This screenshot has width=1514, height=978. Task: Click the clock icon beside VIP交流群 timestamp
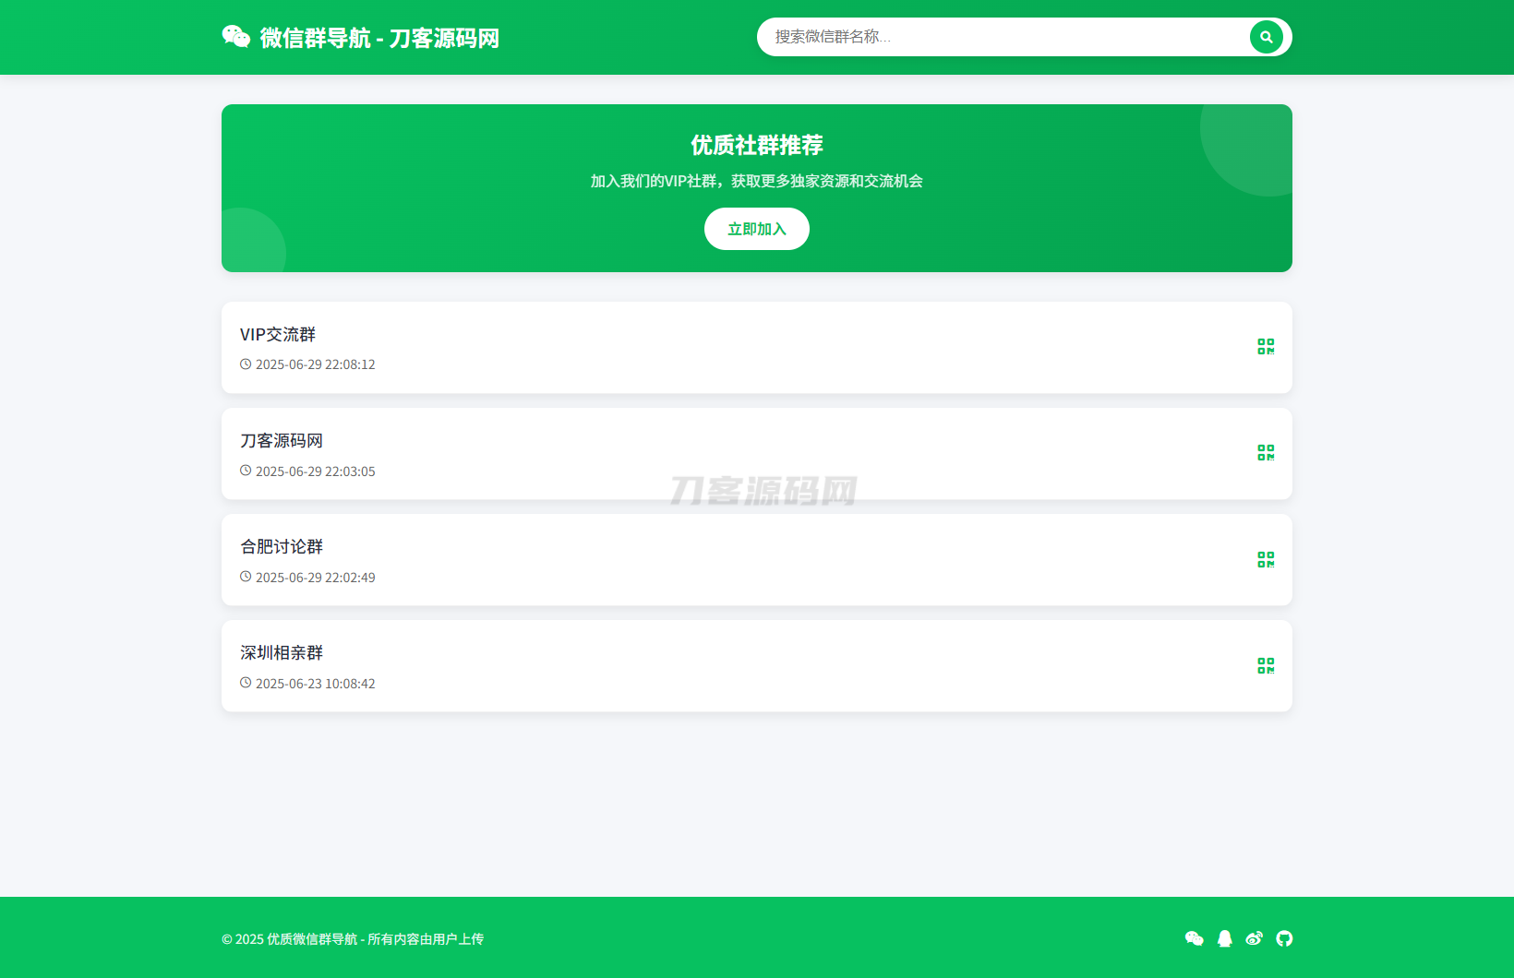pos(245,364)
